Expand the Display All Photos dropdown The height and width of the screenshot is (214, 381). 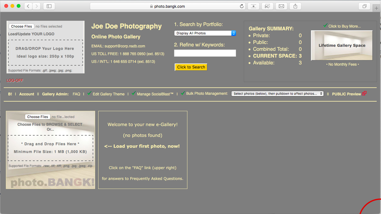point(205,33)
